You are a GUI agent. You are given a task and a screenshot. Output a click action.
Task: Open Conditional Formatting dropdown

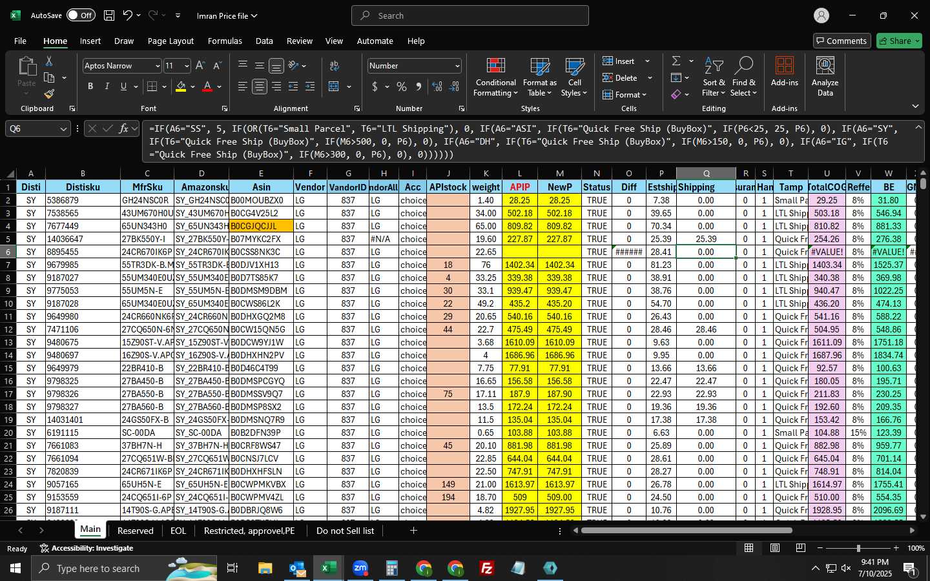[495, 76]
